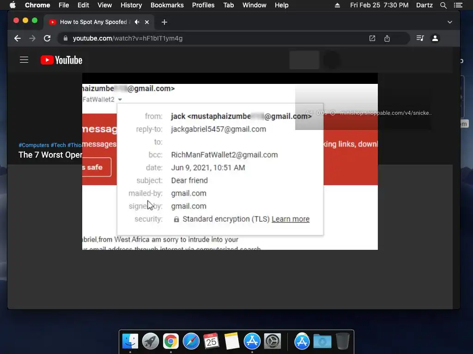Open Chrome profile avatar icon
This screenshot has height=354, width=473.
tap(435, 38)
